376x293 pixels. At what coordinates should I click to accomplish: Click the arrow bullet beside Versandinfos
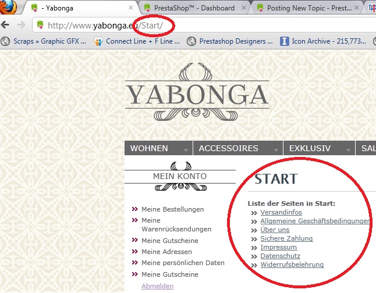coord(254,213)
